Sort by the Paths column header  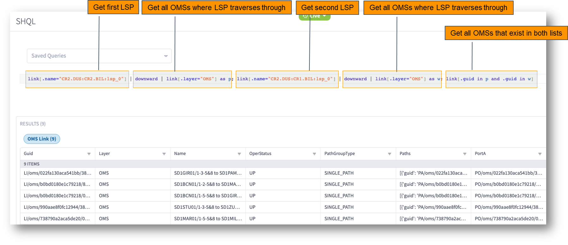[x=405, y=154]
